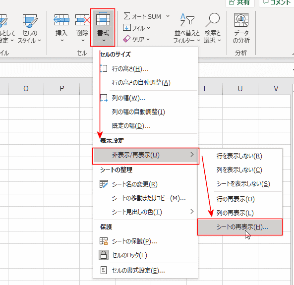The height and width of the screenshot is (285, 294).
Task: Click the 挿入 (Insert) cells icon
Action: (x=61, y=20)
